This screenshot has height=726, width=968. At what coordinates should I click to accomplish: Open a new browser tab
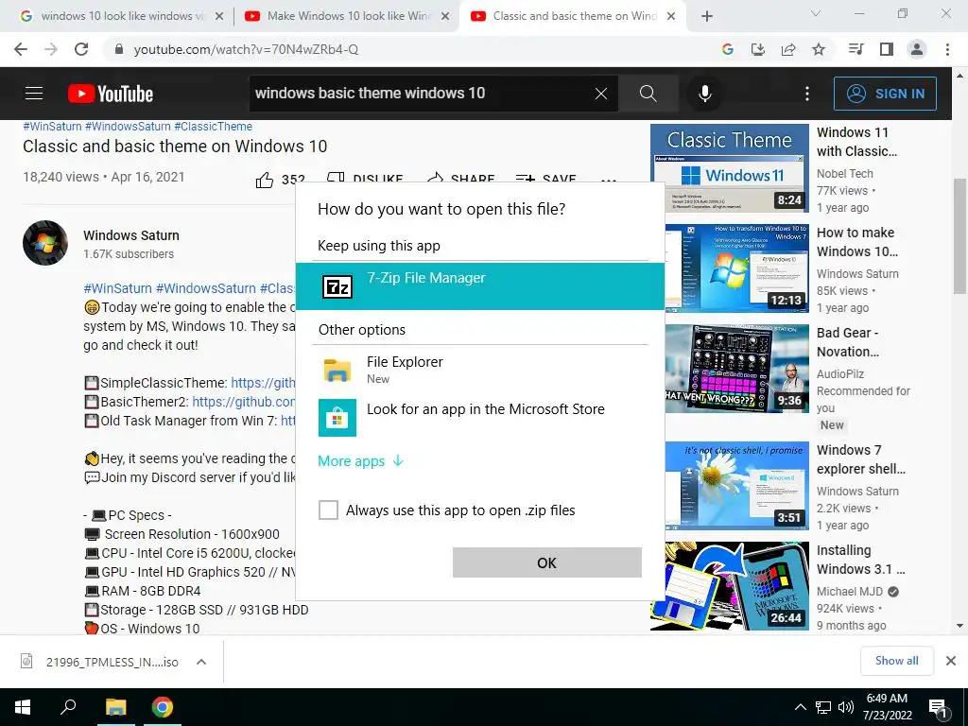pyautogui.click(x=707, y=17)
